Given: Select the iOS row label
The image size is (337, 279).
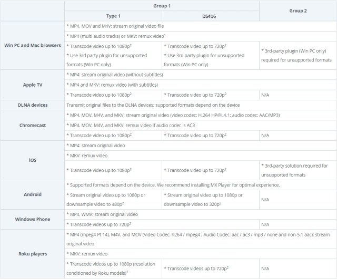Looking at the screenshot, I should (33, 160).
